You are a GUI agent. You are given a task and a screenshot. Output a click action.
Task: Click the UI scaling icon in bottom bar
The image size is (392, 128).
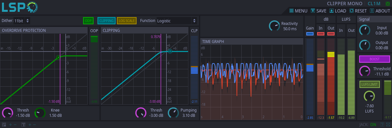pyautogui.click(x=4, y=124)
